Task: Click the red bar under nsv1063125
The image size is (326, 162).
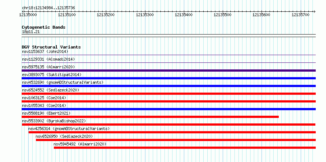Action: pyautogui.click(x=169, y=101)
